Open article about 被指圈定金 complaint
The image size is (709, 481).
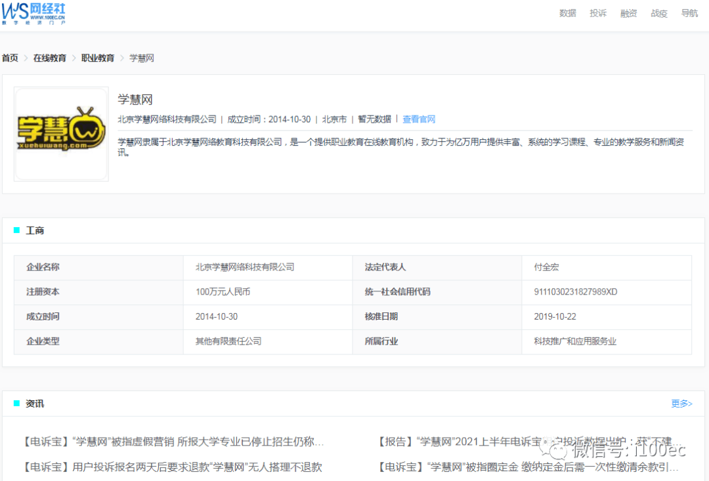pos(528,467)
